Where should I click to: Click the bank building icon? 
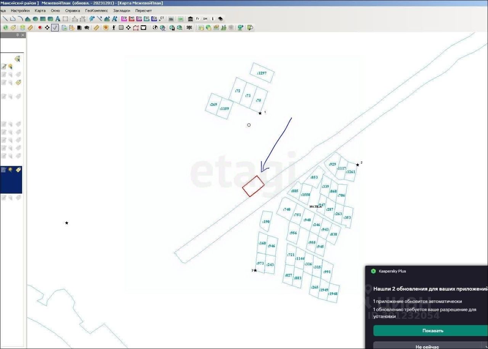(x=190, y=19)
